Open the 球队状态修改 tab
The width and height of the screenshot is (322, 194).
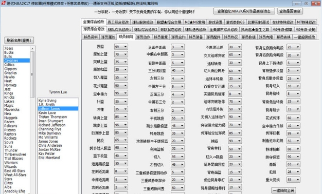171,29
